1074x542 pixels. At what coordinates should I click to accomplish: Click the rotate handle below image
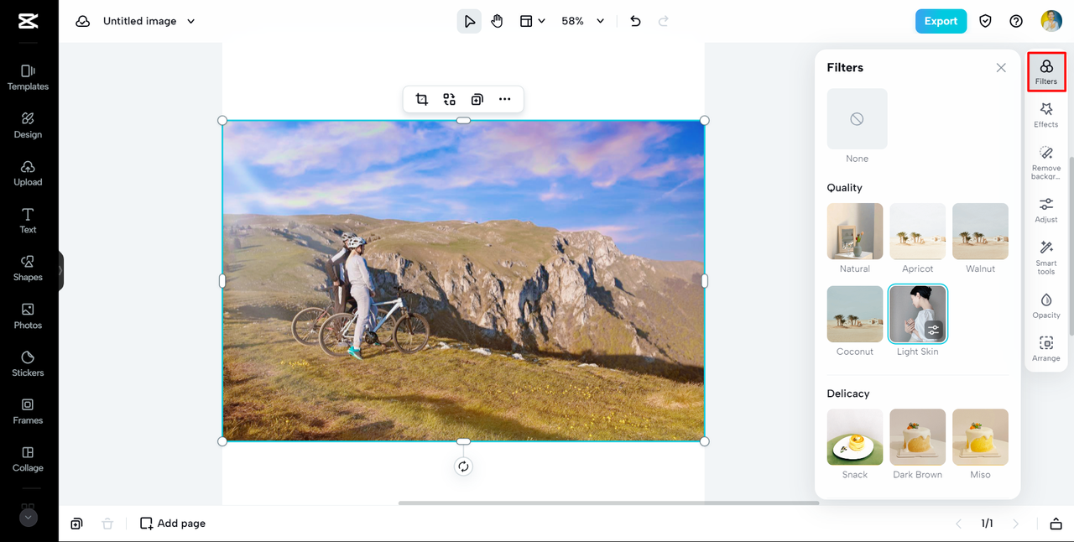click(x=463, y=466)
